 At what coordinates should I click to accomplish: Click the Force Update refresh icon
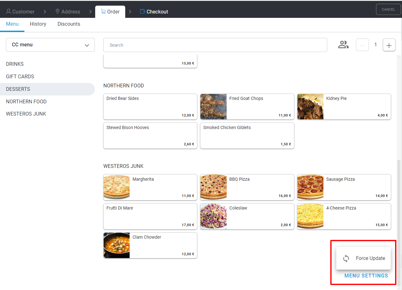(346, 258)
